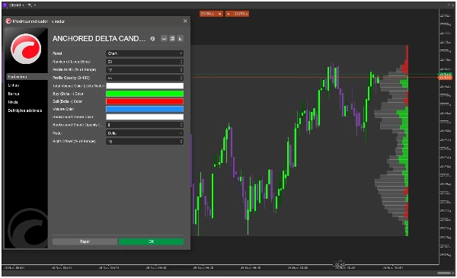Screen dimensions: 457x278
Task: Open the symbol dropdown in chart top bar
Action: pyautogui.click(x=16, y=5)
